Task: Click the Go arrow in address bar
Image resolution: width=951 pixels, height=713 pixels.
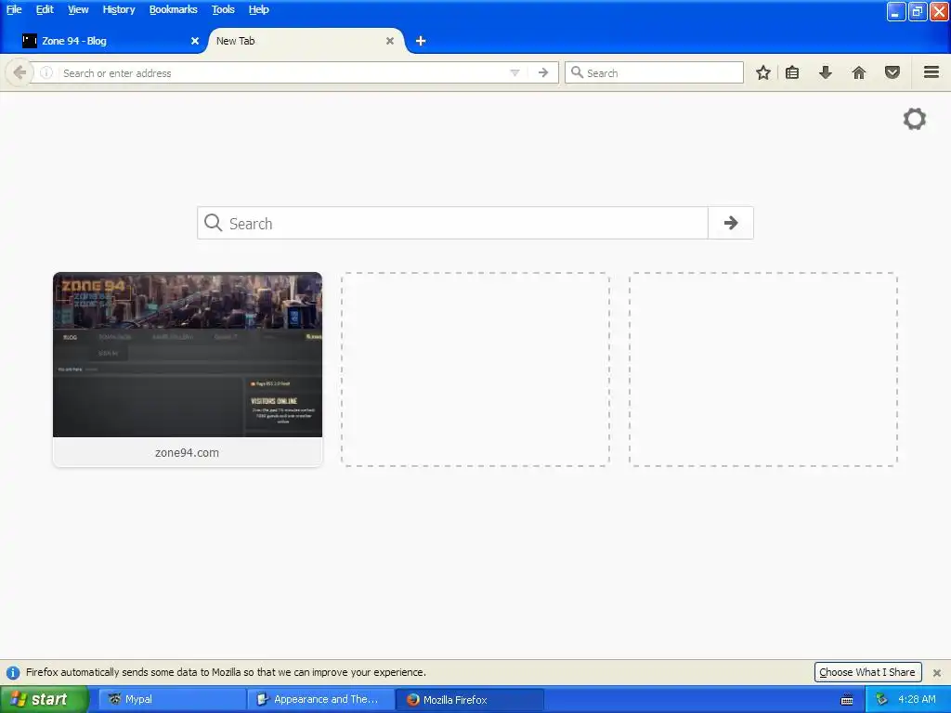Action: pos(542,72)
